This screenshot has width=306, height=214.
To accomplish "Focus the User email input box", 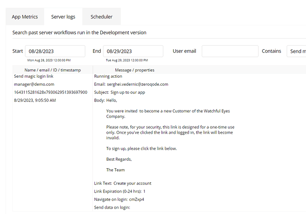I will (x=230, y=51).
